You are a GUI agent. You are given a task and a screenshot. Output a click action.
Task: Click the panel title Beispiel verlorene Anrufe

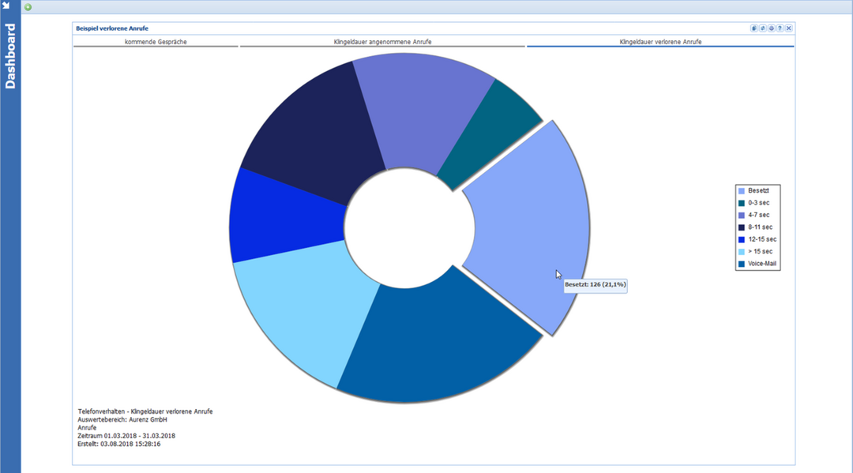pos(111,28)
